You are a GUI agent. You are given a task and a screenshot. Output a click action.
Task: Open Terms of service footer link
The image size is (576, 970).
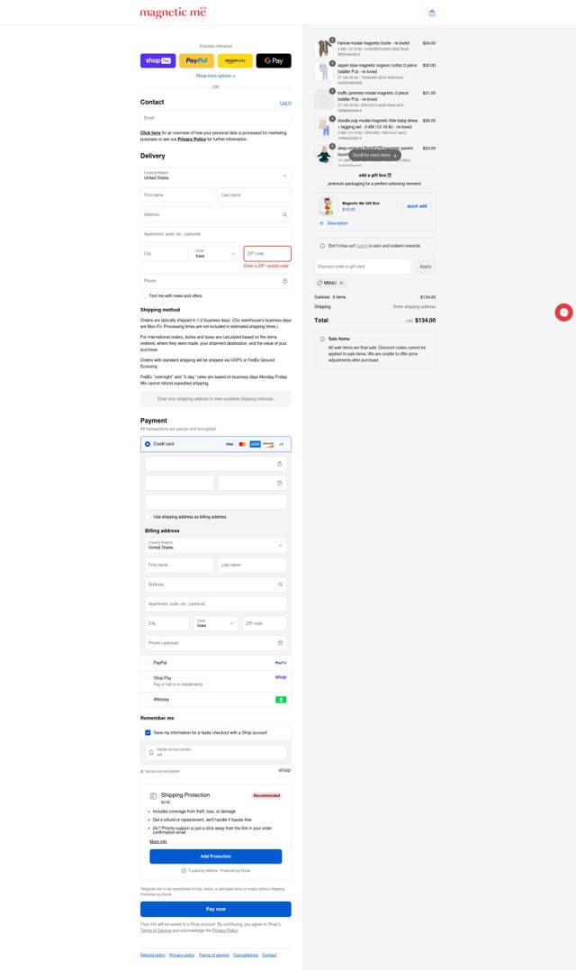pos(214,956)
